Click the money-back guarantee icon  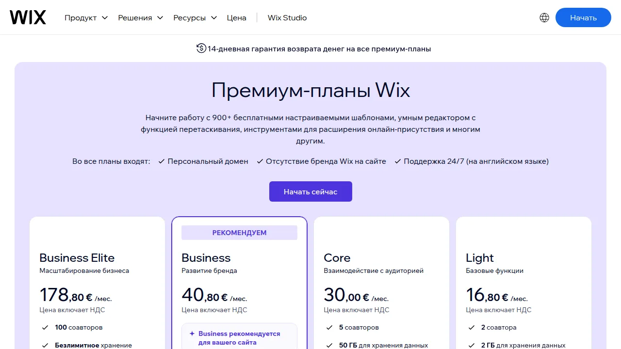pyautogui.click(x=201, y=48)
